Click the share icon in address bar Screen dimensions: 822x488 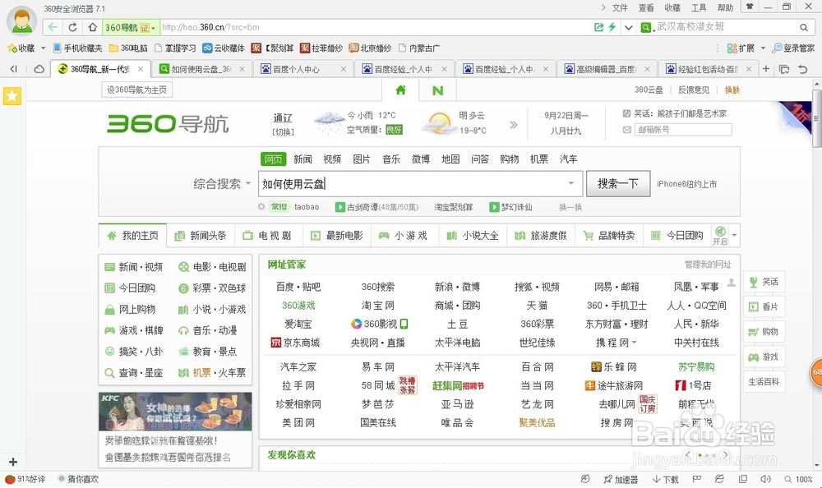pyautogui.click(x=598, y=27)
